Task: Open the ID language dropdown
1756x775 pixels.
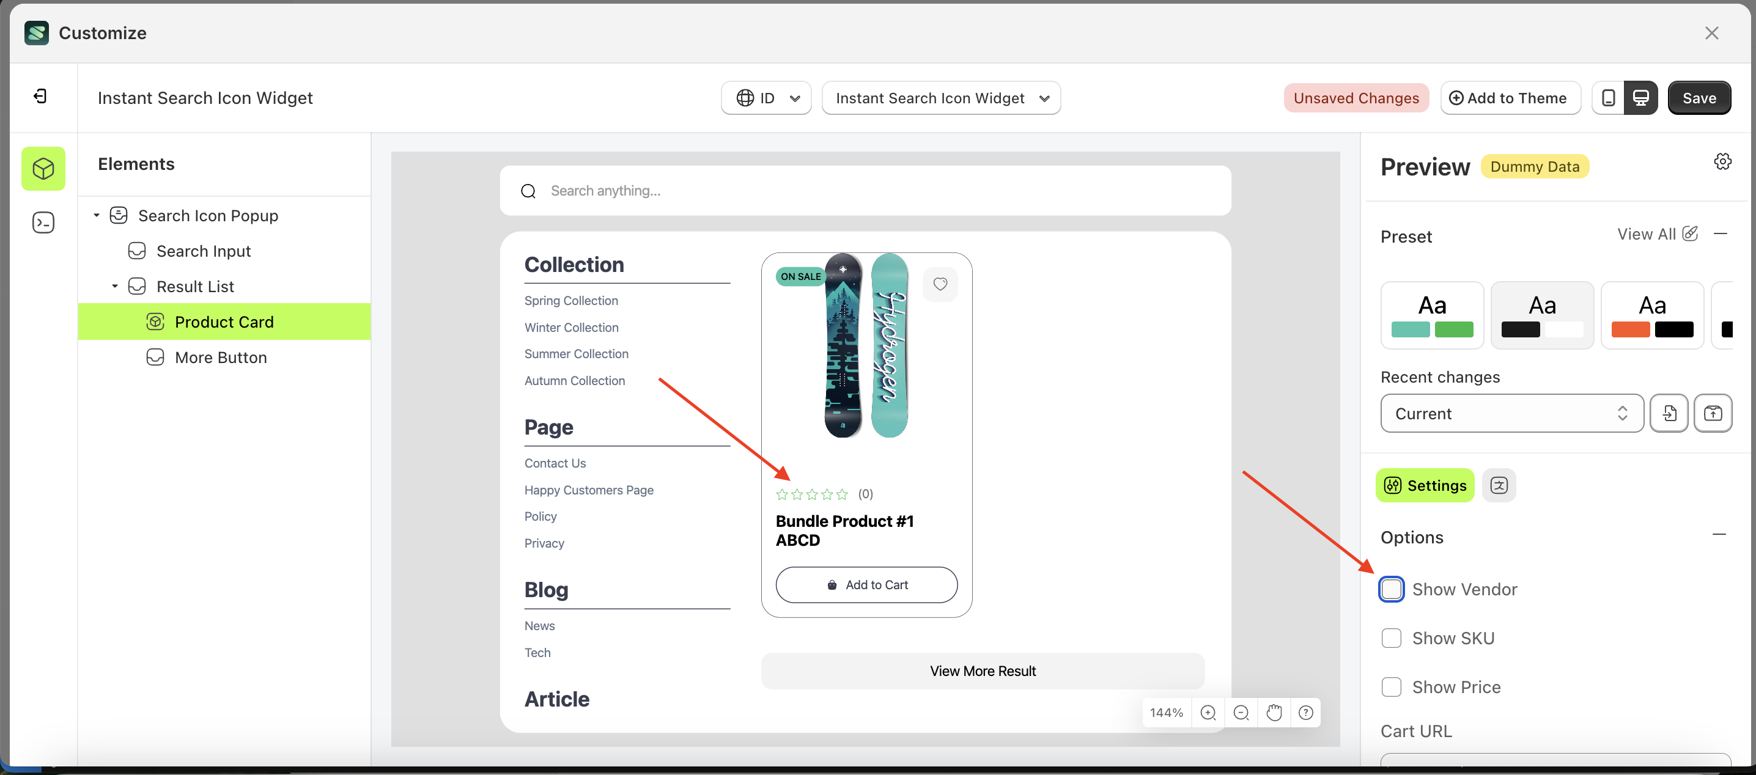Action: [765, 97]
